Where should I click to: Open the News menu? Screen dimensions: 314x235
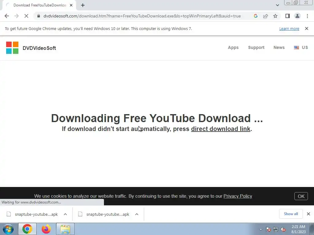tap(279, 47)
